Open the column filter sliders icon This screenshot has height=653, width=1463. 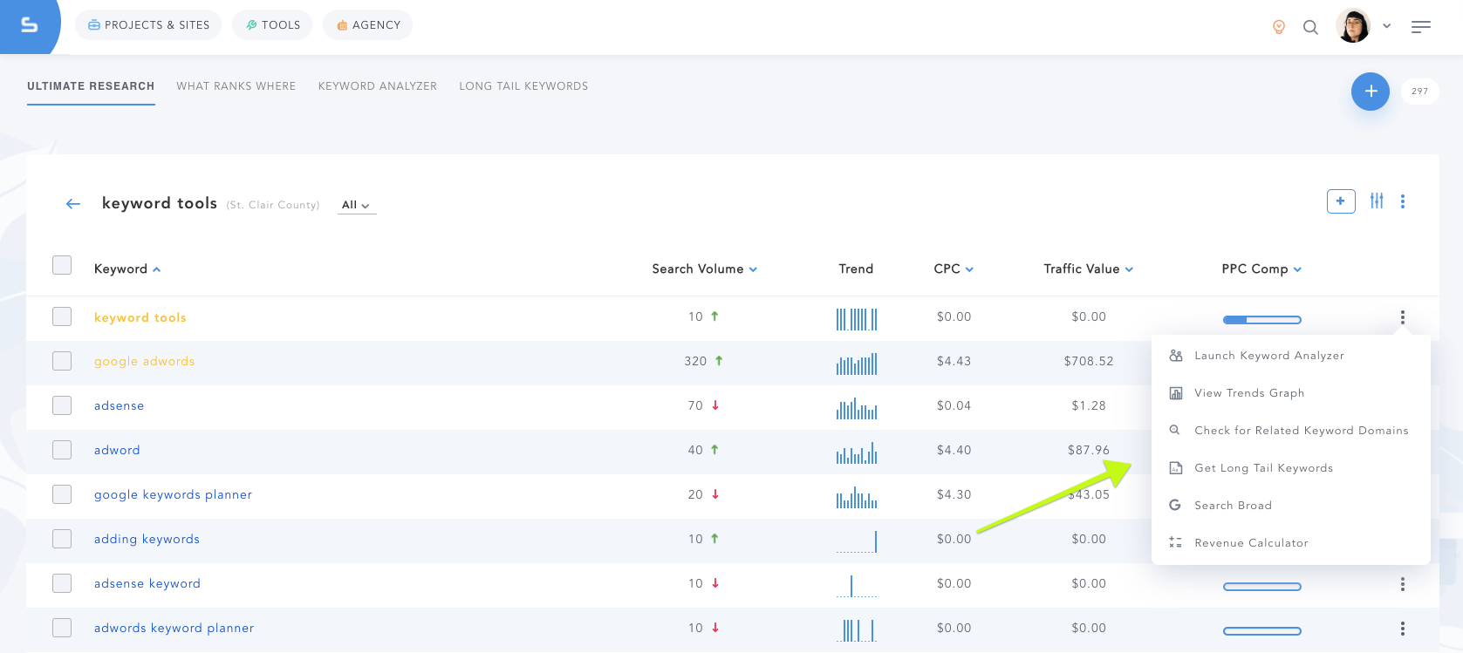[x=1377, y=201]
